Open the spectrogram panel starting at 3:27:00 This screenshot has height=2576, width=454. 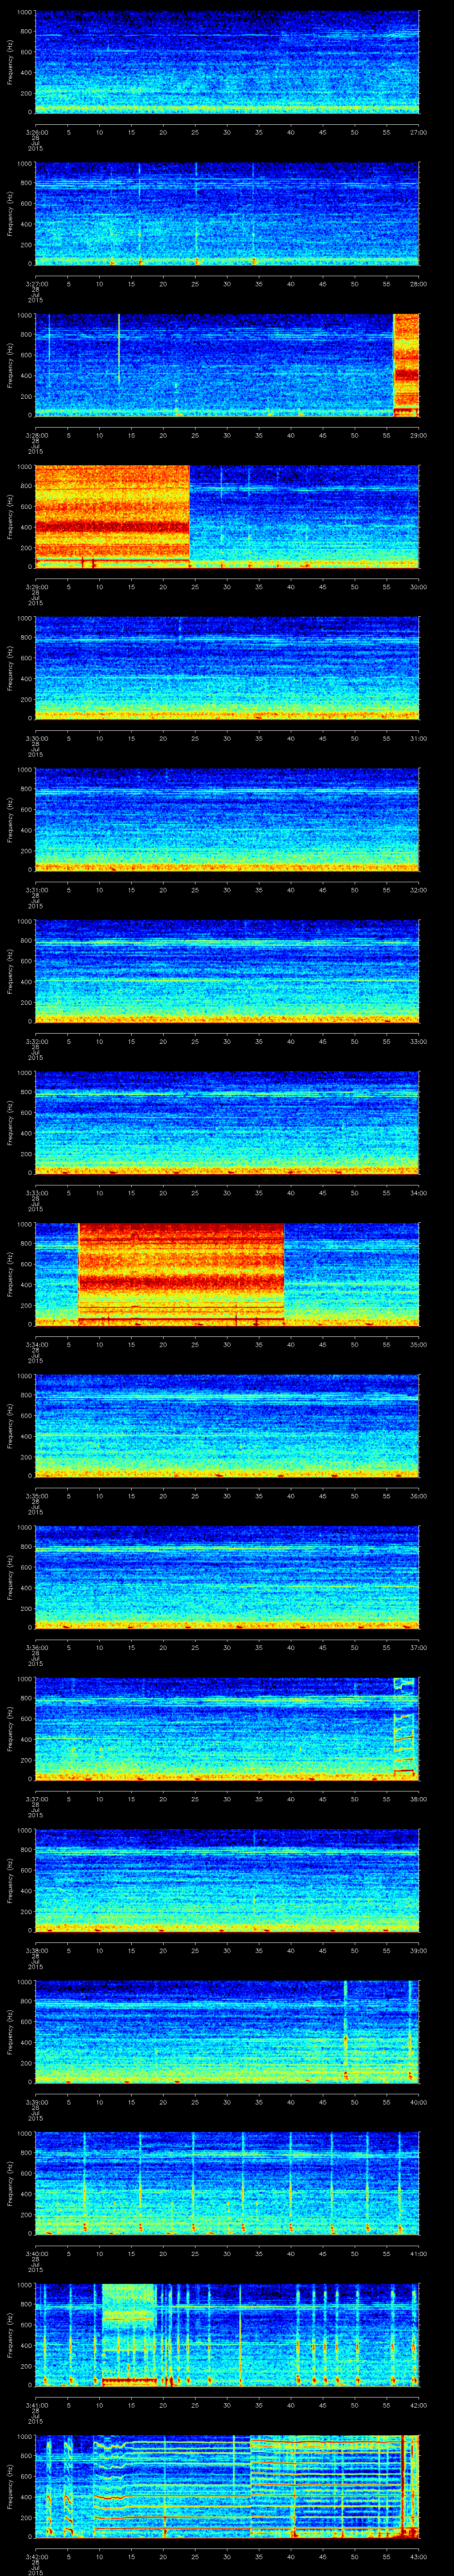click(x=227, y=214)
